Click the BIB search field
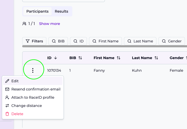Viewport: 187px width, 129px height. 58,41
